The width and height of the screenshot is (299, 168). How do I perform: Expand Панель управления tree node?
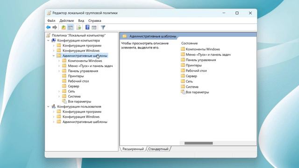coord(59,71)
